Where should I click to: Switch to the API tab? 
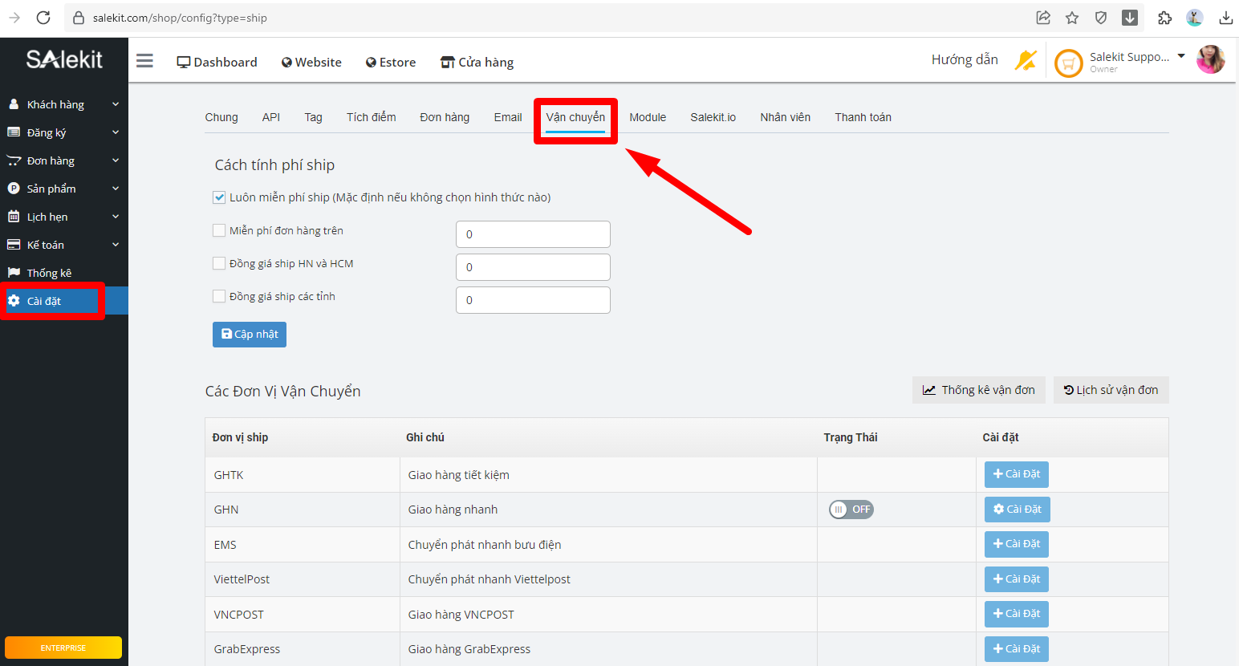point(271,117)
